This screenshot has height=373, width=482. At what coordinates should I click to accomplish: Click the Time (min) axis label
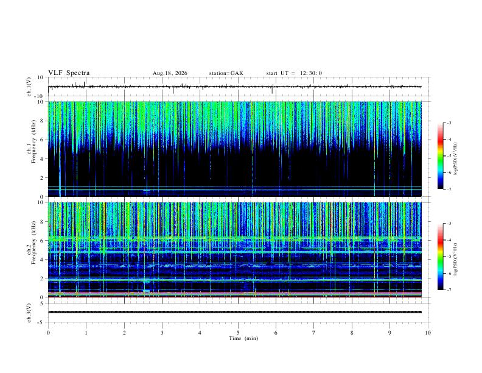coord(243,338)
